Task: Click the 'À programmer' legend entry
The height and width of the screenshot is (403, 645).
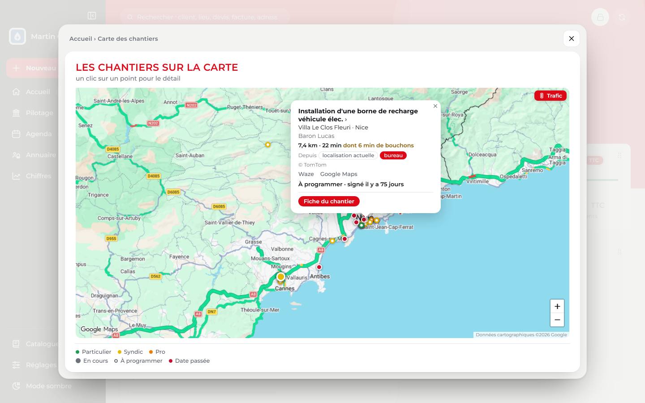Action: tap(138, 361)
